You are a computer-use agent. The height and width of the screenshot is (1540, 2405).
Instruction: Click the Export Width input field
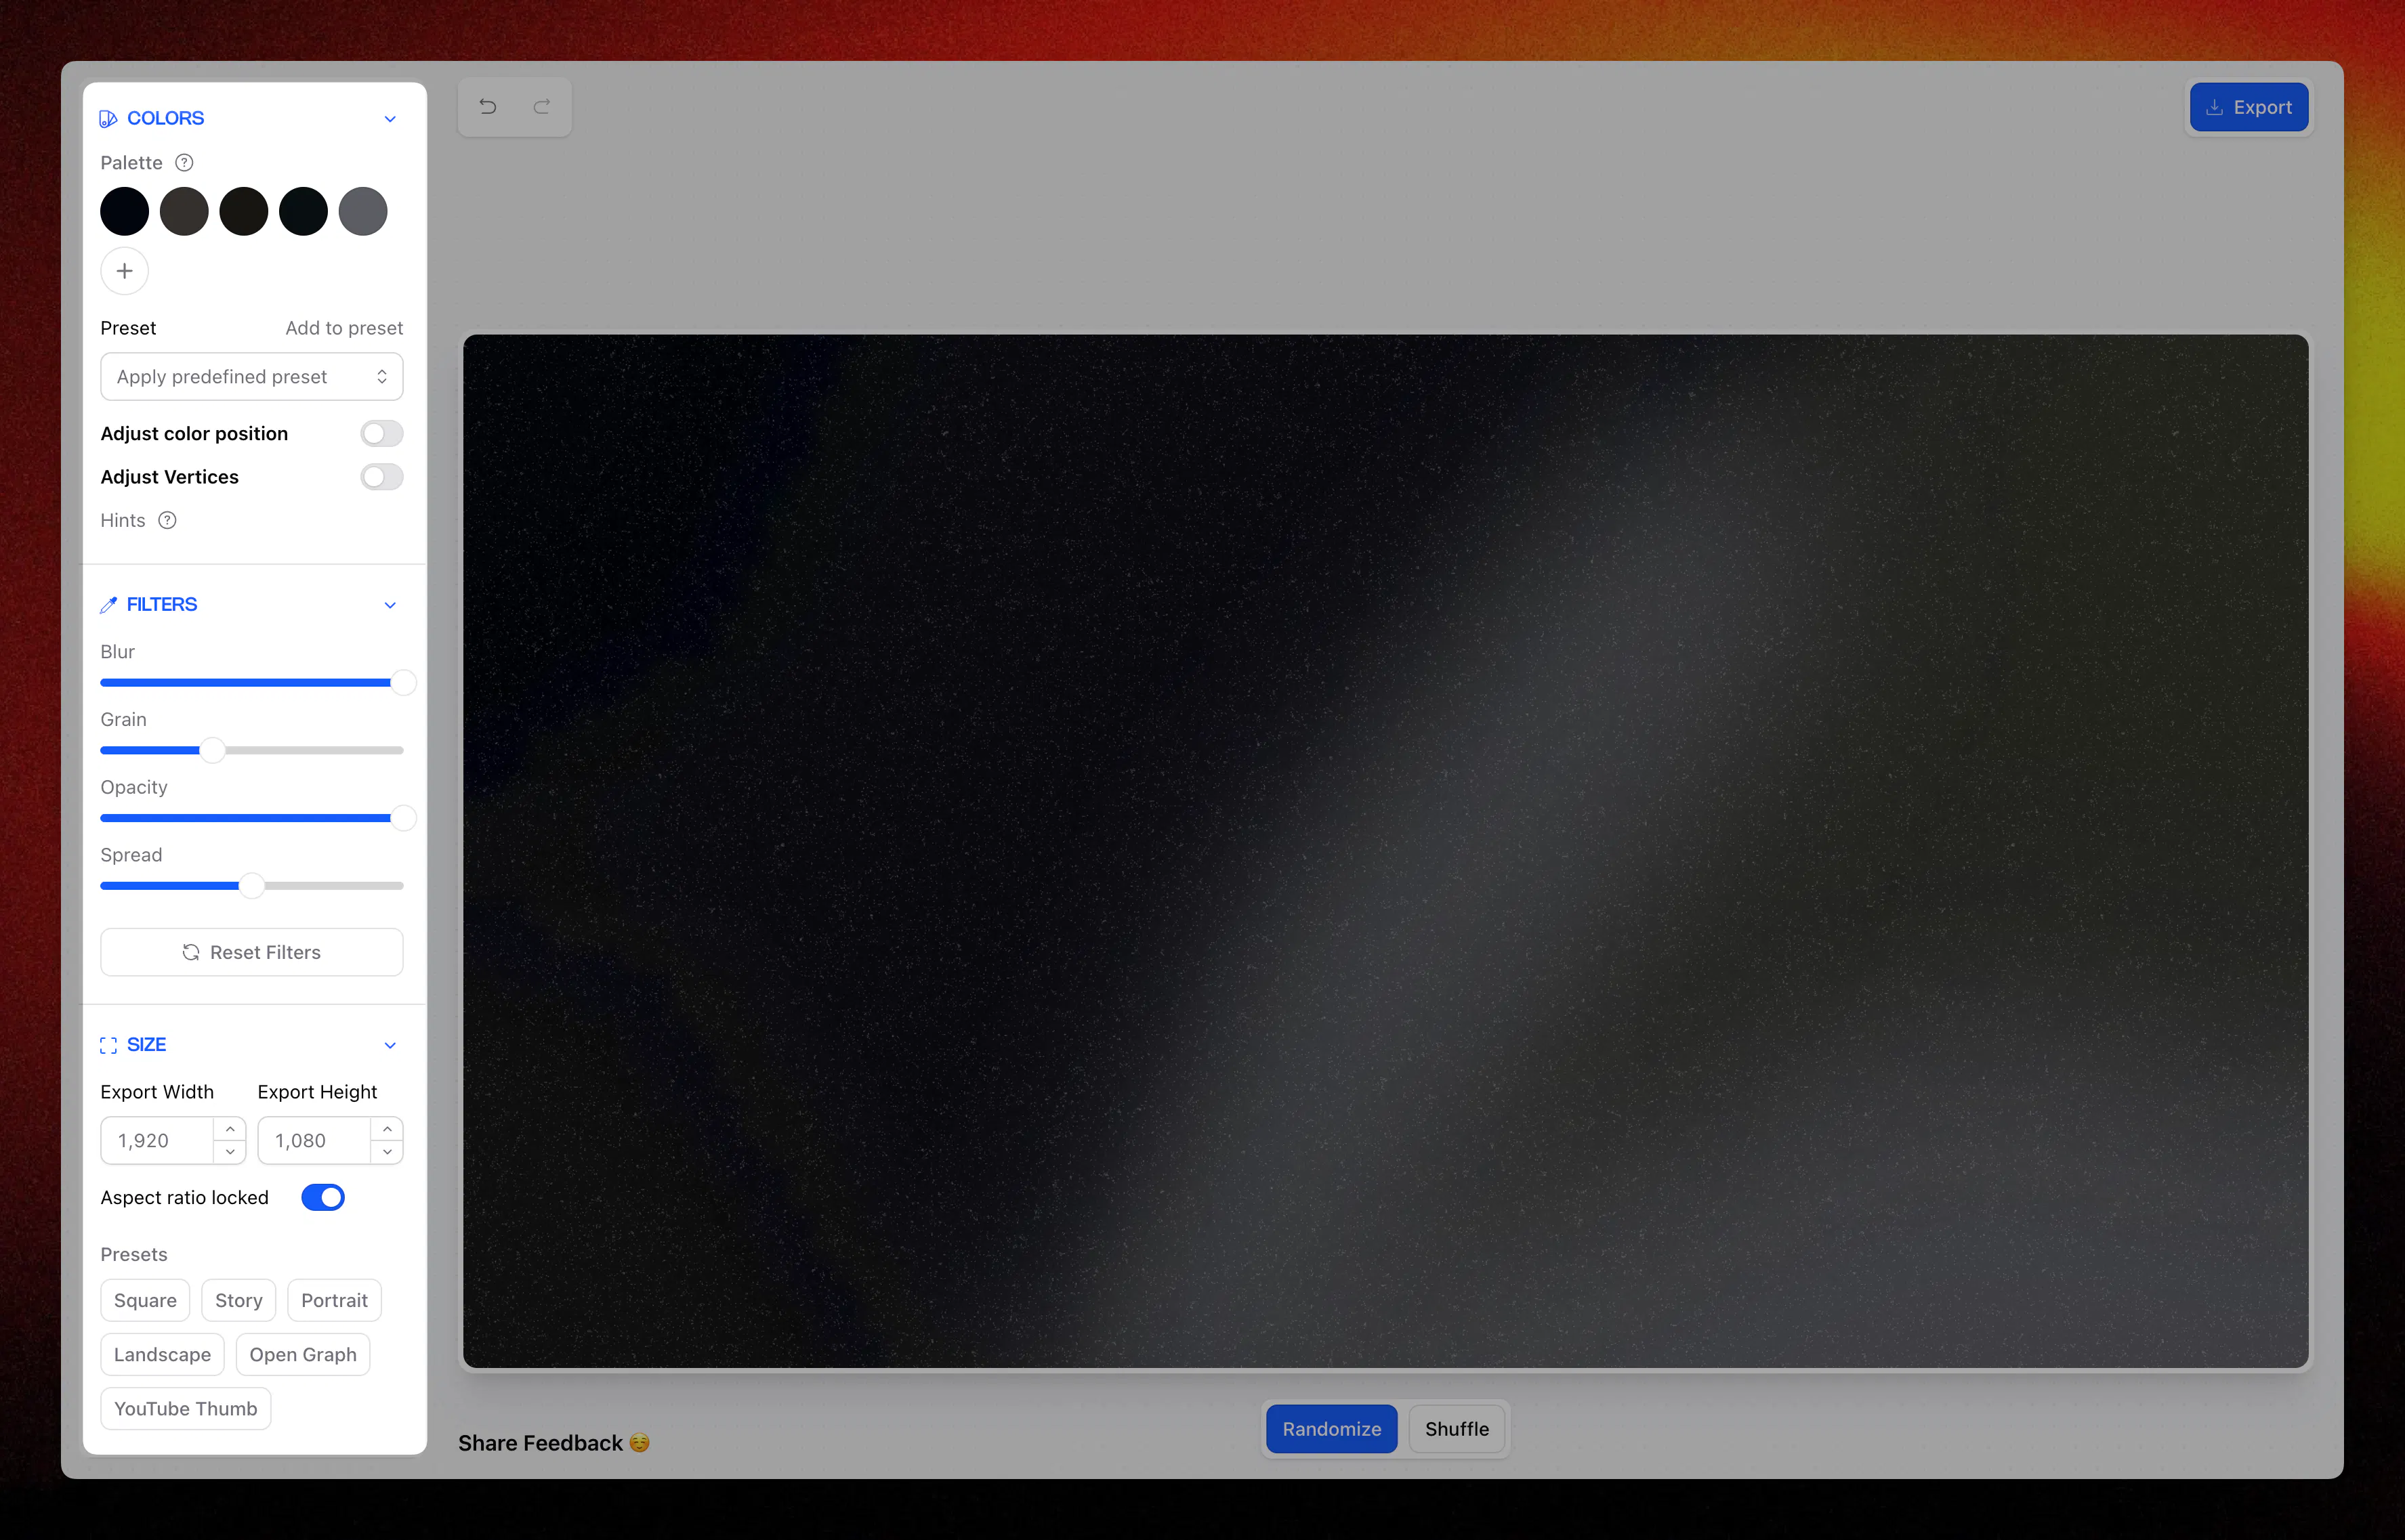click(157, 1140)
